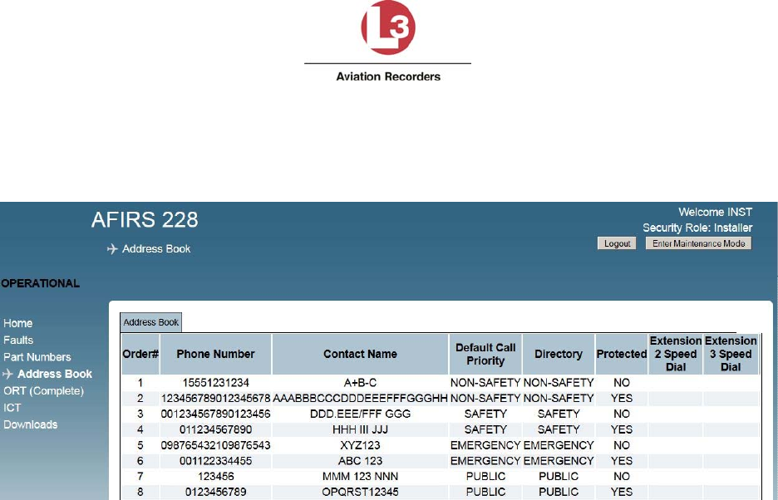This screenshot has width=778, height=500.
Task: Click phone number 011234567890
Action: (215, 429)
